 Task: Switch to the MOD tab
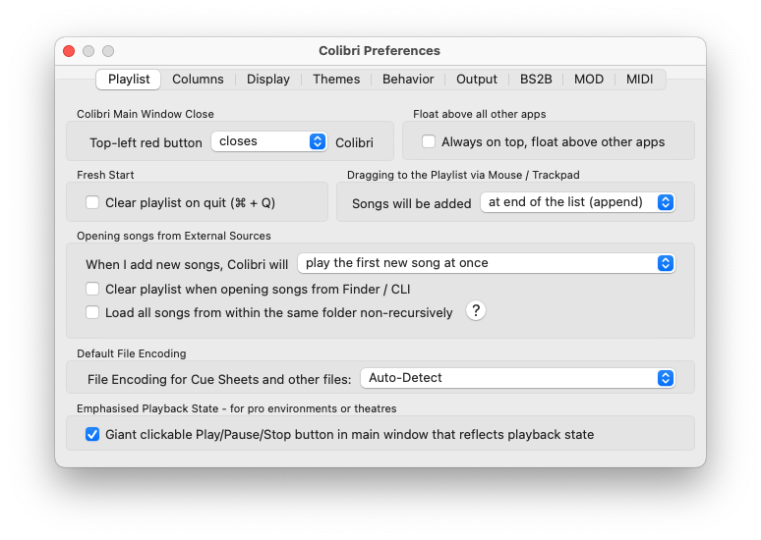coord(589,79)
